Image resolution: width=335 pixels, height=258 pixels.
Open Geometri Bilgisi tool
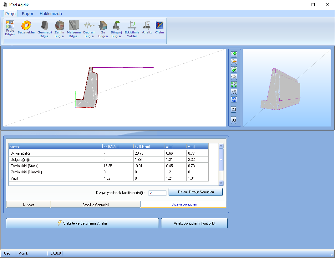pos(45,29)
